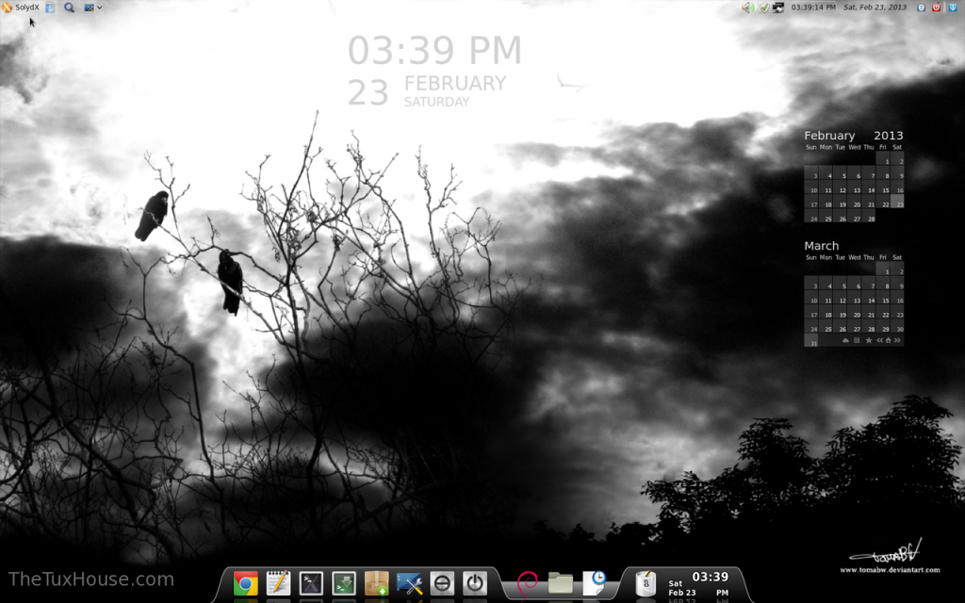The height and width of the screenshot is (603, 965).
Task: Open the document with clock dock icon
Action: click(594, 582)
